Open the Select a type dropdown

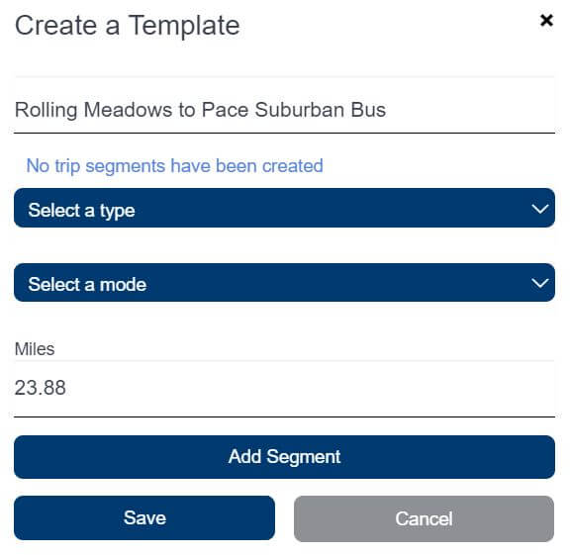pos(284,208)
